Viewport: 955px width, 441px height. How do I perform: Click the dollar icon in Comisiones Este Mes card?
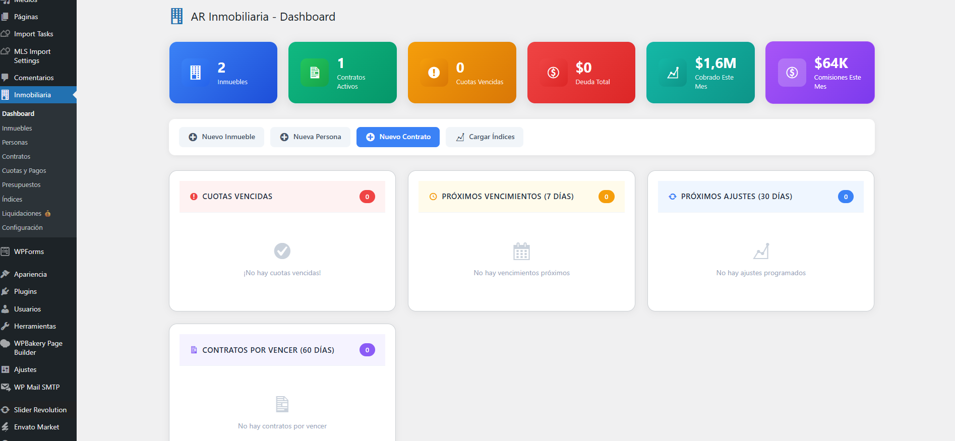click(x=792, y=73)
